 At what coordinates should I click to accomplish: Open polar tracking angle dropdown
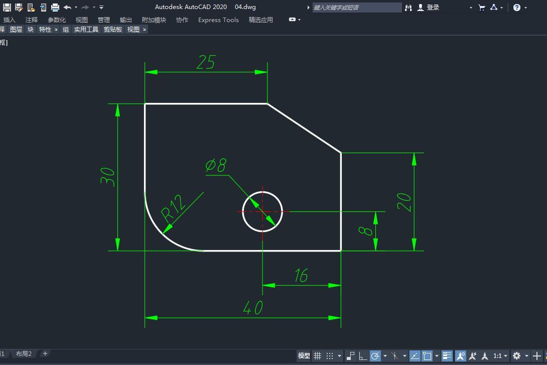tap(385, 356)
